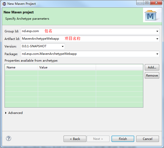
Task: Open the Group Id dropdown arrow
Action: (157, 31)
